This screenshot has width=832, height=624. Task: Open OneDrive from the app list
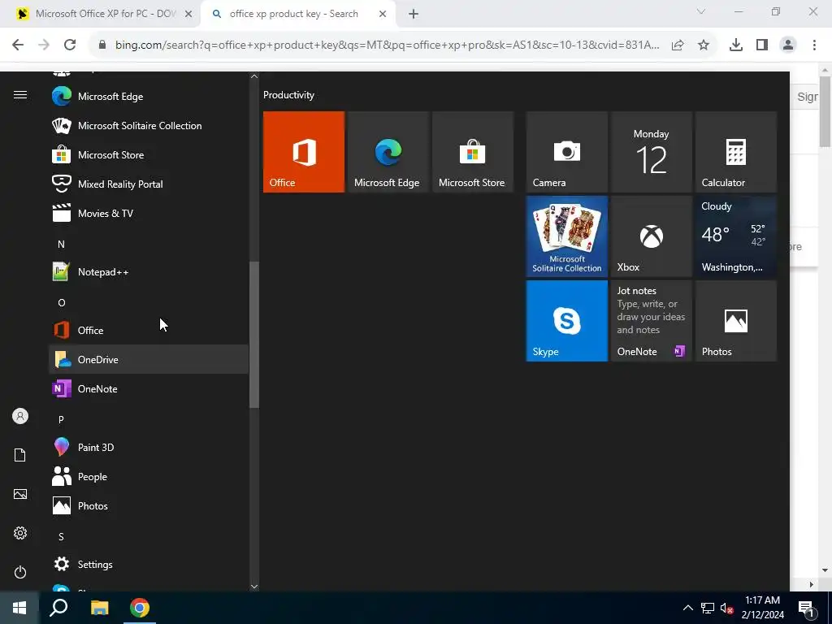tap(149, 359)
